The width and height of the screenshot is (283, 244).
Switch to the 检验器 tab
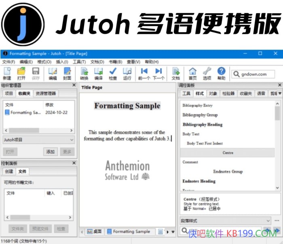point(228,94)
